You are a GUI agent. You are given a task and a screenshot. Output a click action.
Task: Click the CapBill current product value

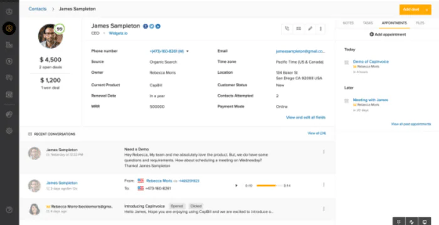[x=156, y=85]
